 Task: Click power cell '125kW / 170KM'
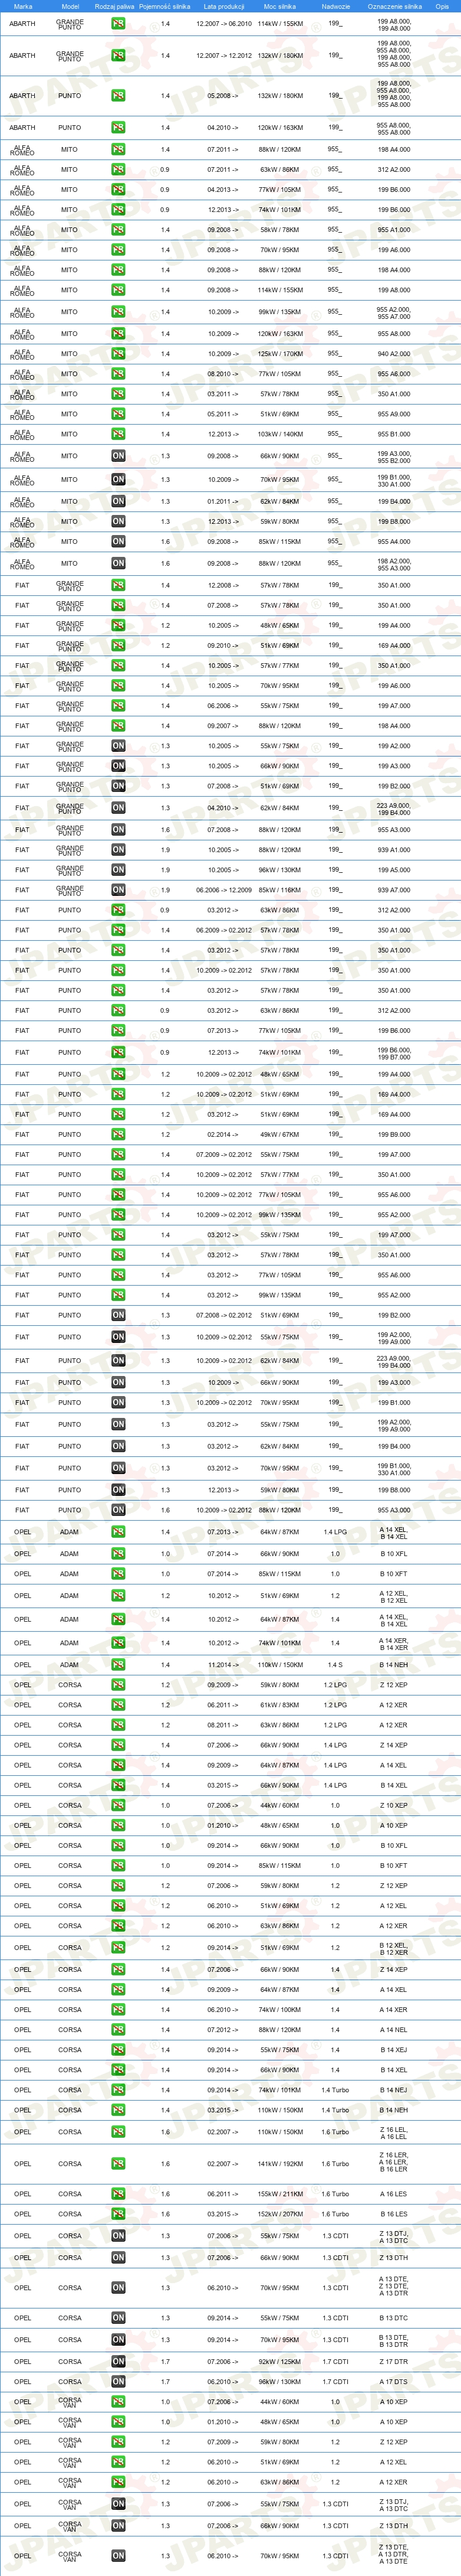click(279, 354)
